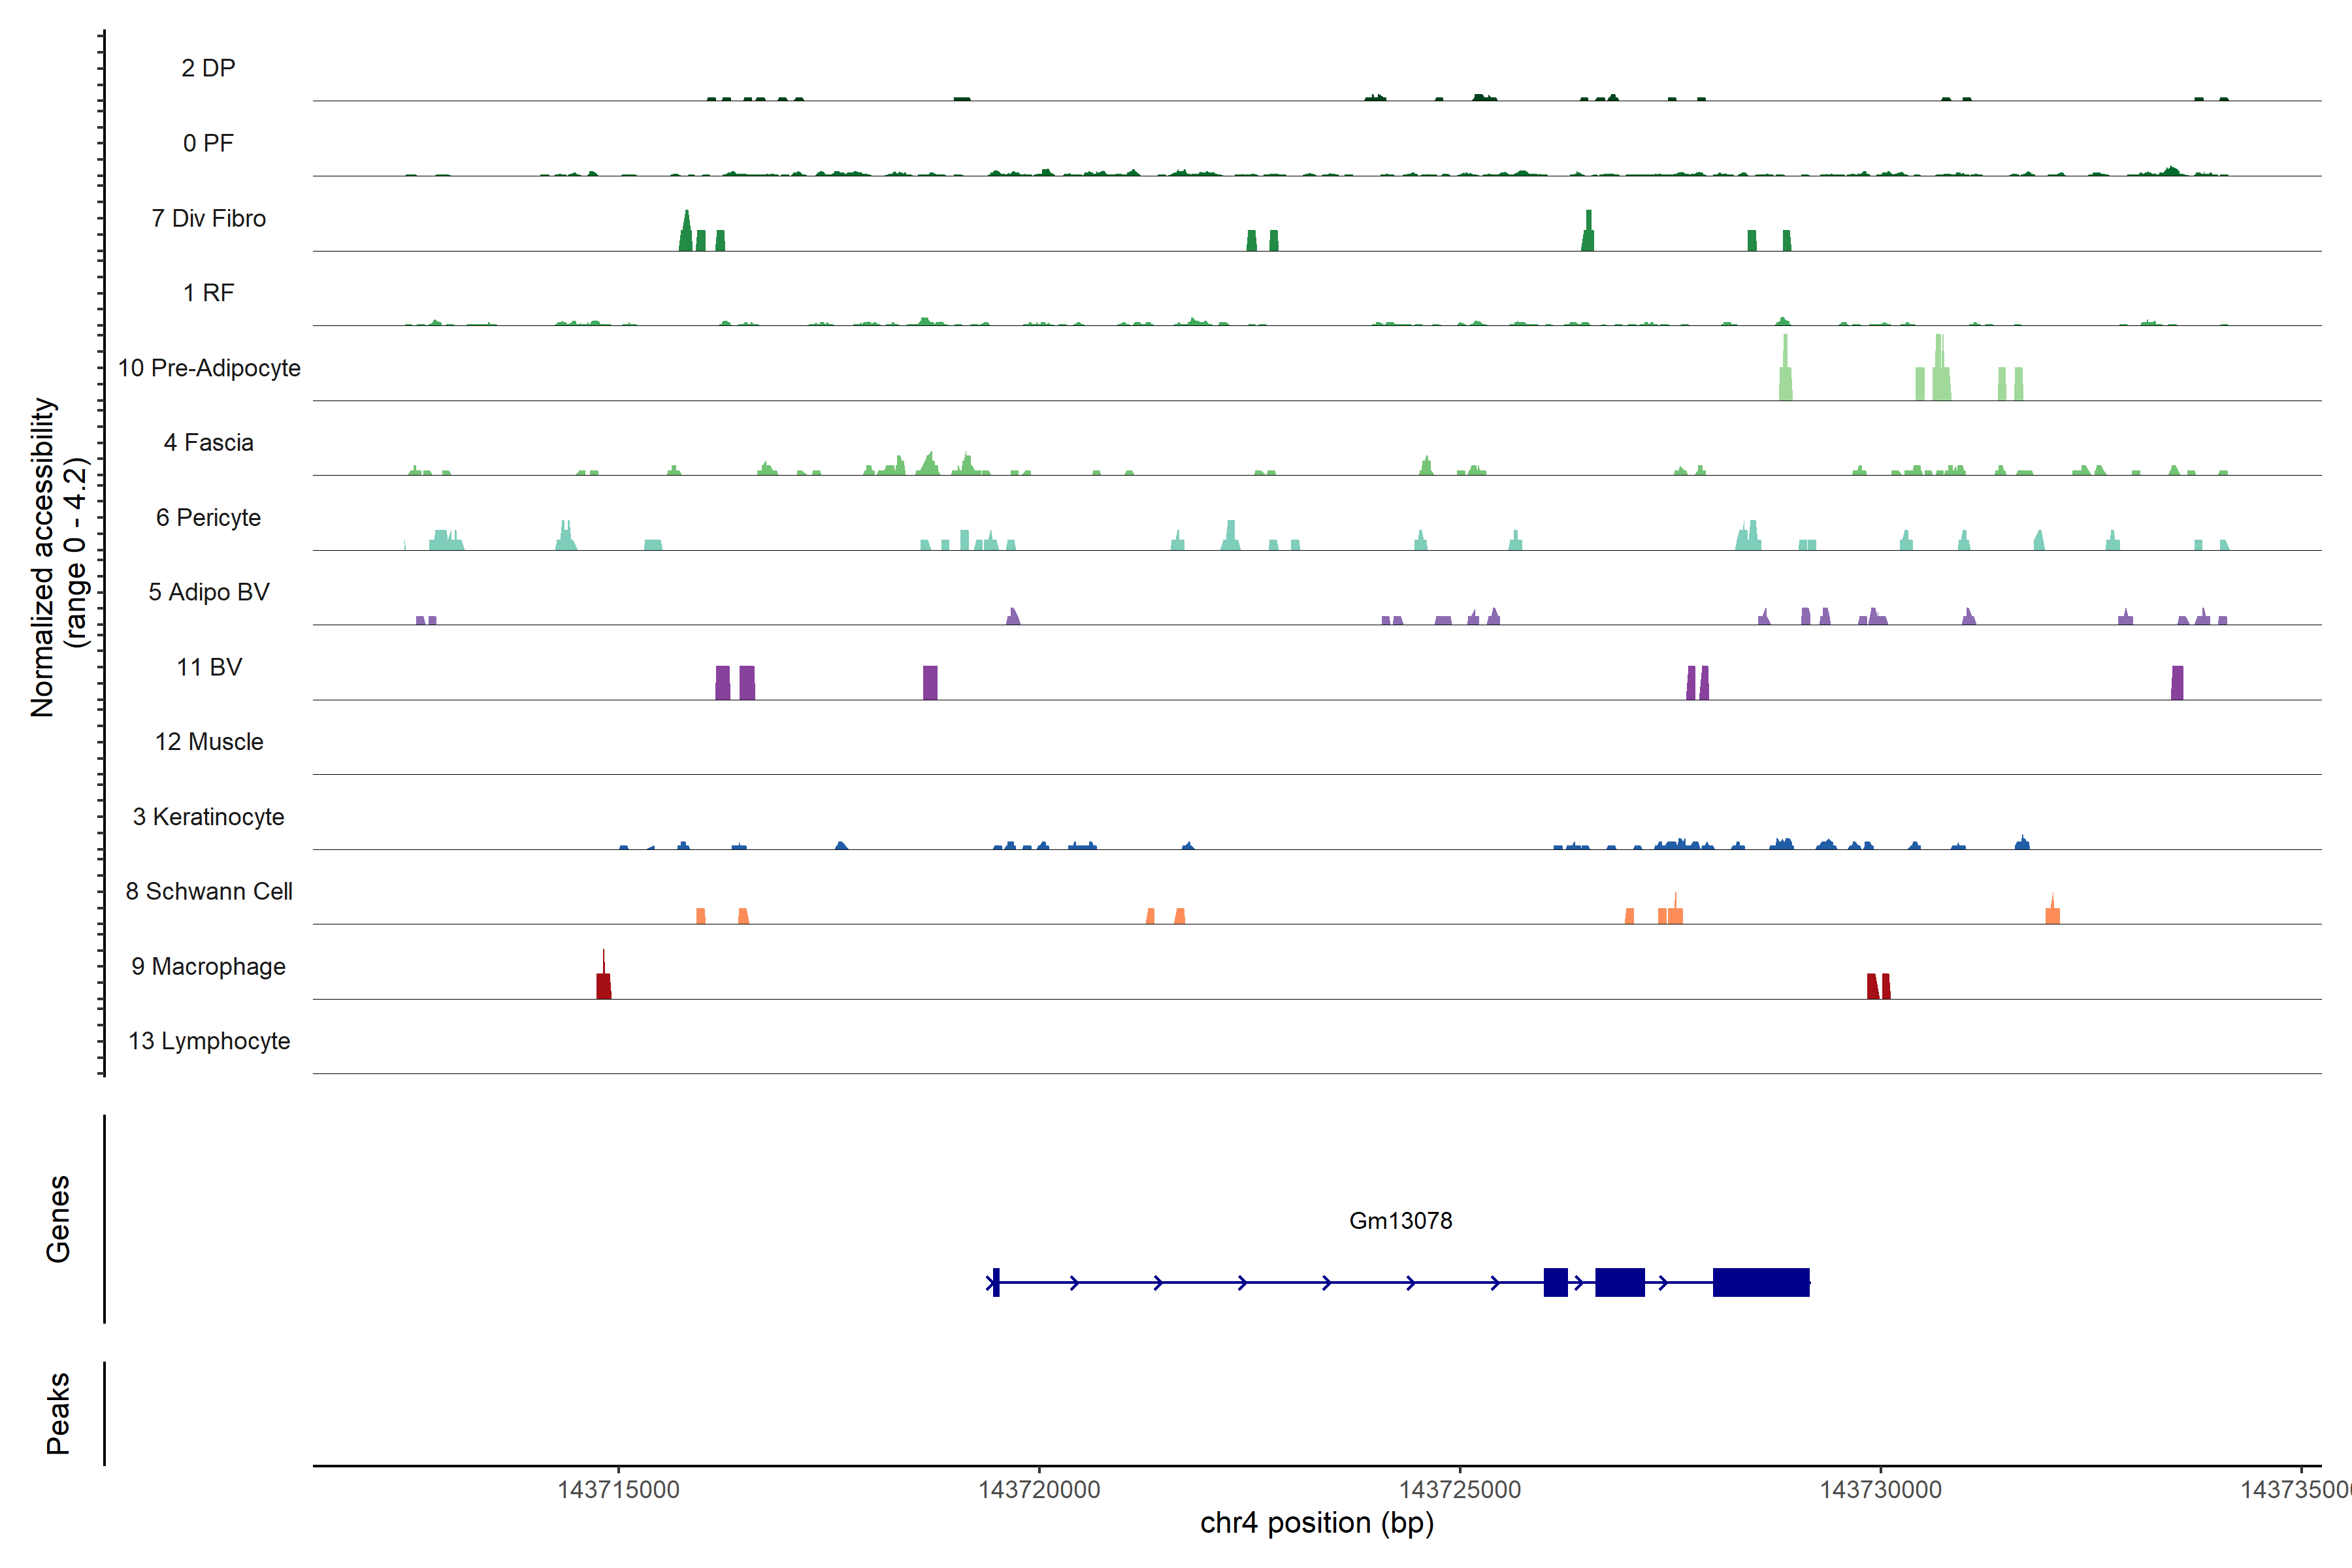Select the 7 Div Fibro track label
The height and width of the screenshot is (1568, 2352).
coord(208,218)
